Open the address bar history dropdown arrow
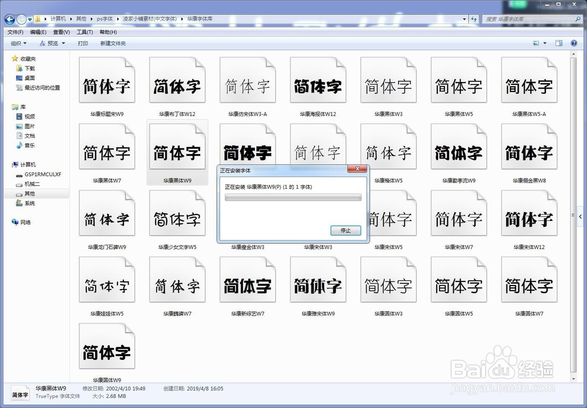 click(464, 19)
